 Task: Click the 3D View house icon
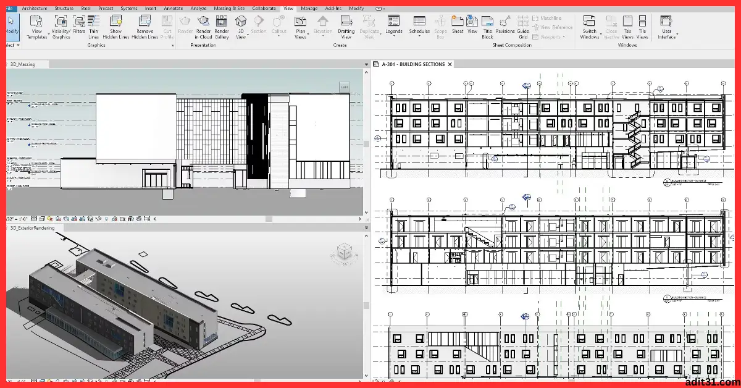point(241,21)
